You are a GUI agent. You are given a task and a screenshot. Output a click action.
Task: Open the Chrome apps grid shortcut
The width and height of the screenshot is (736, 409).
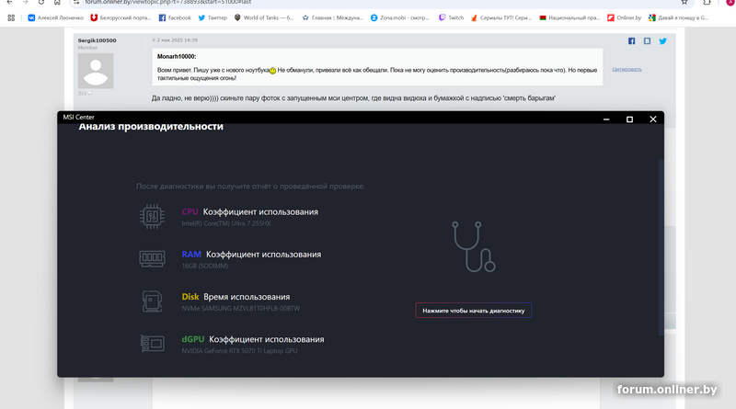click(11, 17)
